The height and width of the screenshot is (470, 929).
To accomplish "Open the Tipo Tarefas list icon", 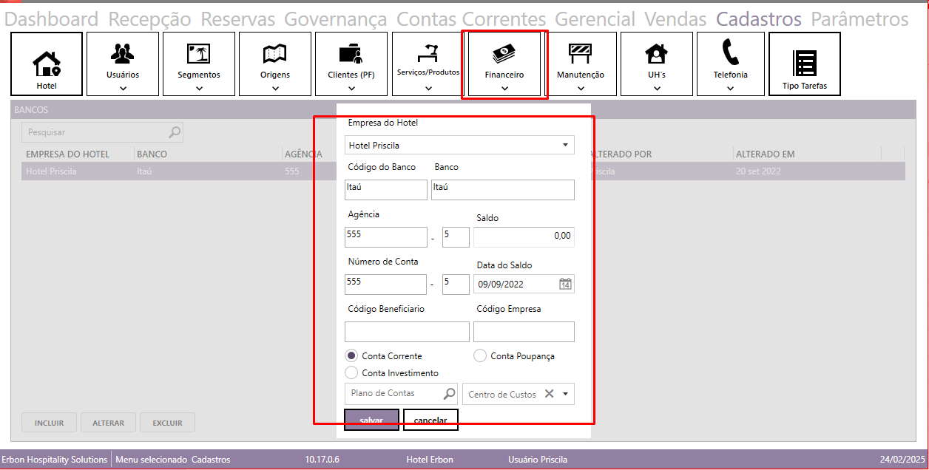I will 805,64.
